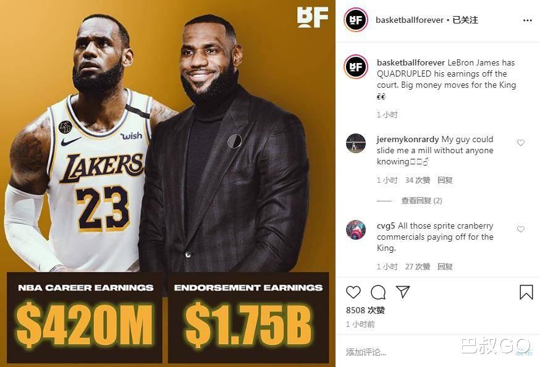Share the post via the paper plane icon
The image size is (540, 367).
[403, 292]
